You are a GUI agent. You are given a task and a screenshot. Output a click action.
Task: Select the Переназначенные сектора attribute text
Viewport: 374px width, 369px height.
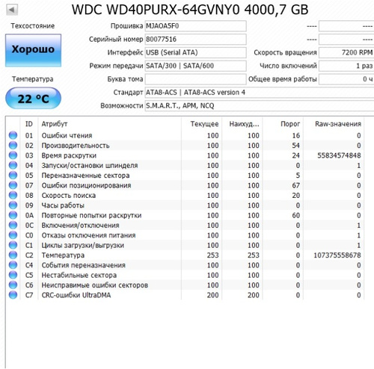pyautogui.click(x=85, y=176)
